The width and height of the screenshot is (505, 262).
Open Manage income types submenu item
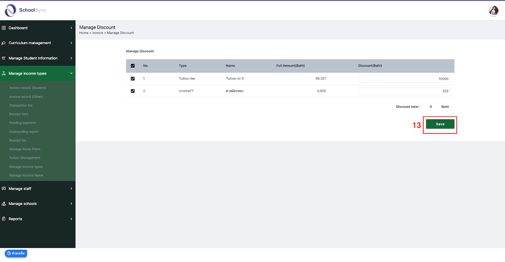tap(26, 167)
